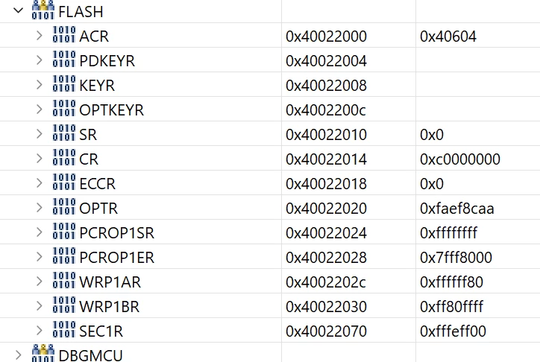This screenshot has height=362, width=540.
Task: Click the KEYR register binary icon
Action: (64, 83)
